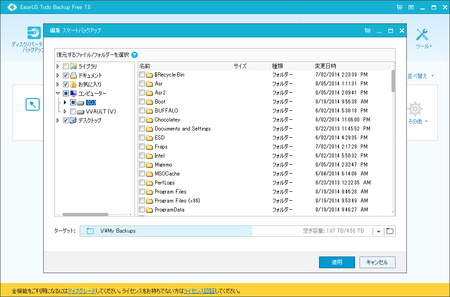Screen dimensions: 450x297
Task: Click the PerfLogs folder icon
Action: pyautogui.click(x=149, y=183)
